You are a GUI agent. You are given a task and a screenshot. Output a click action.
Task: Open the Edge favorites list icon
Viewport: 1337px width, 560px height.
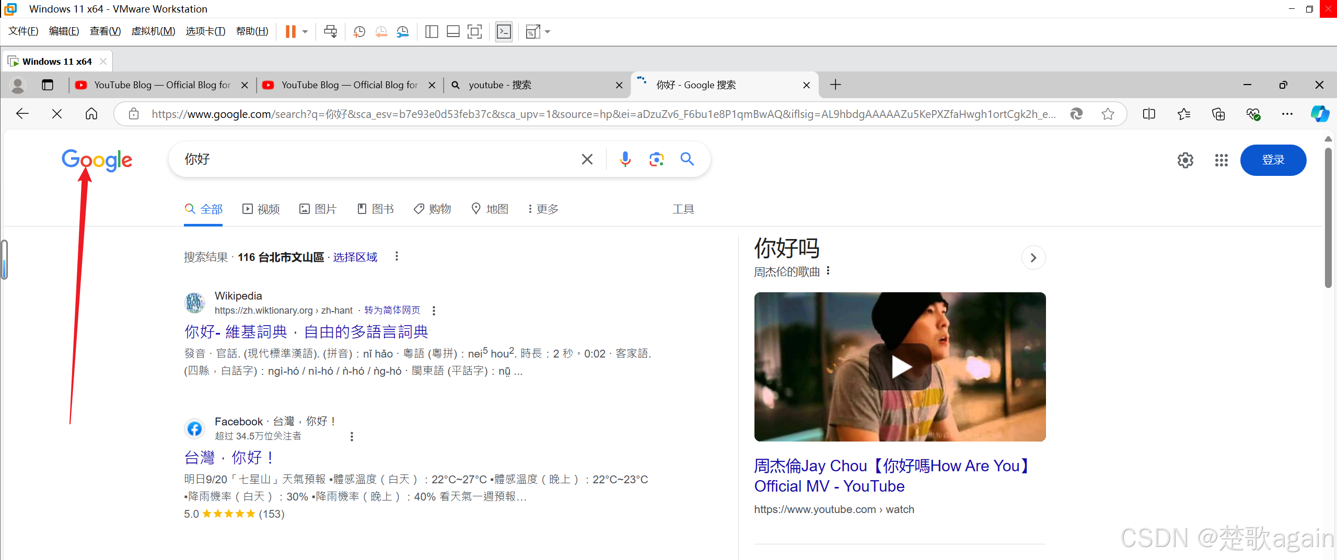tap(1184, 114)
